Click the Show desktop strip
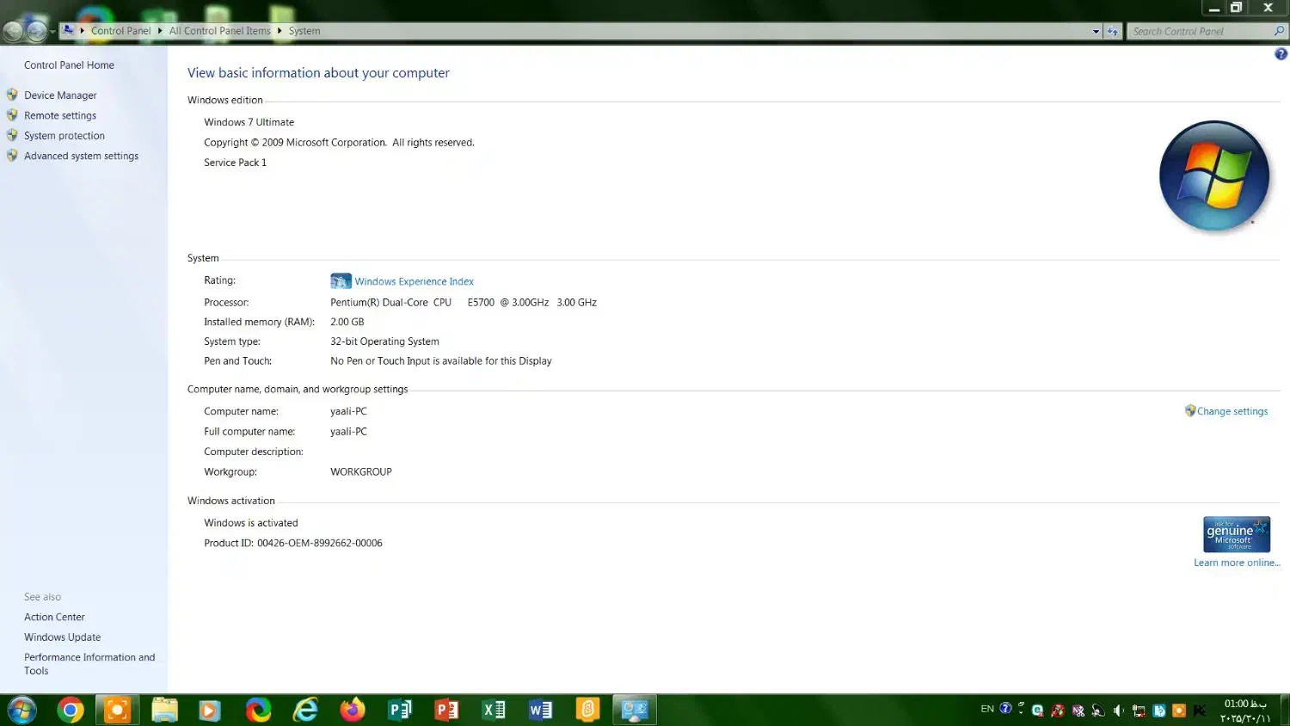The width and height of the screenshot is (1290, 726). click(x=1284, y=711)
